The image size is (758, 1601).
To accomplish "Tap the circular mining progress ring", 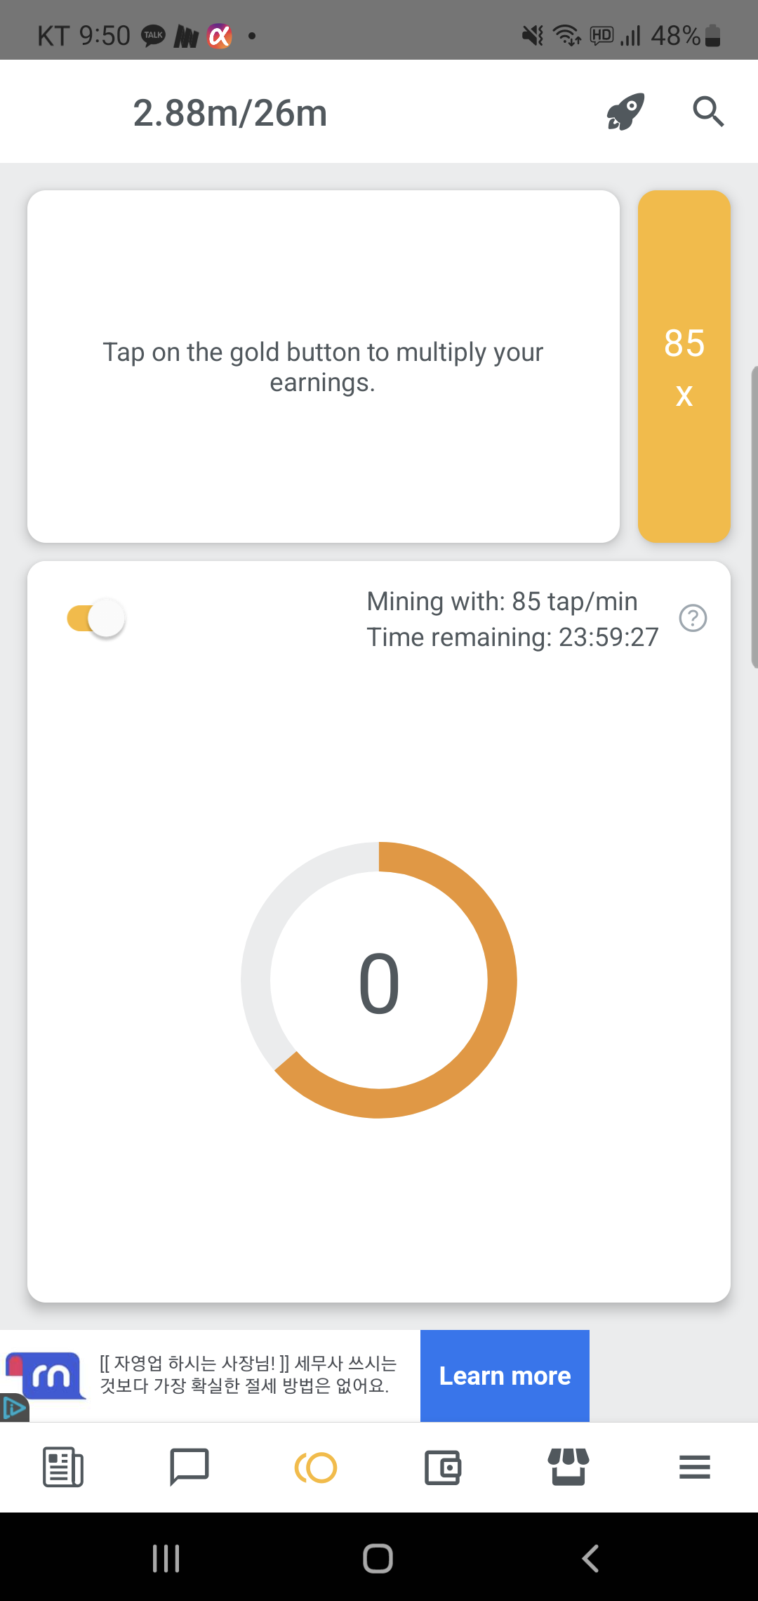I will pos(379,980).
